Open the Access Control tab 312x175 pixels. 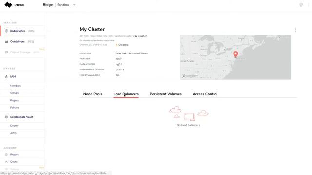pos(205,94)
